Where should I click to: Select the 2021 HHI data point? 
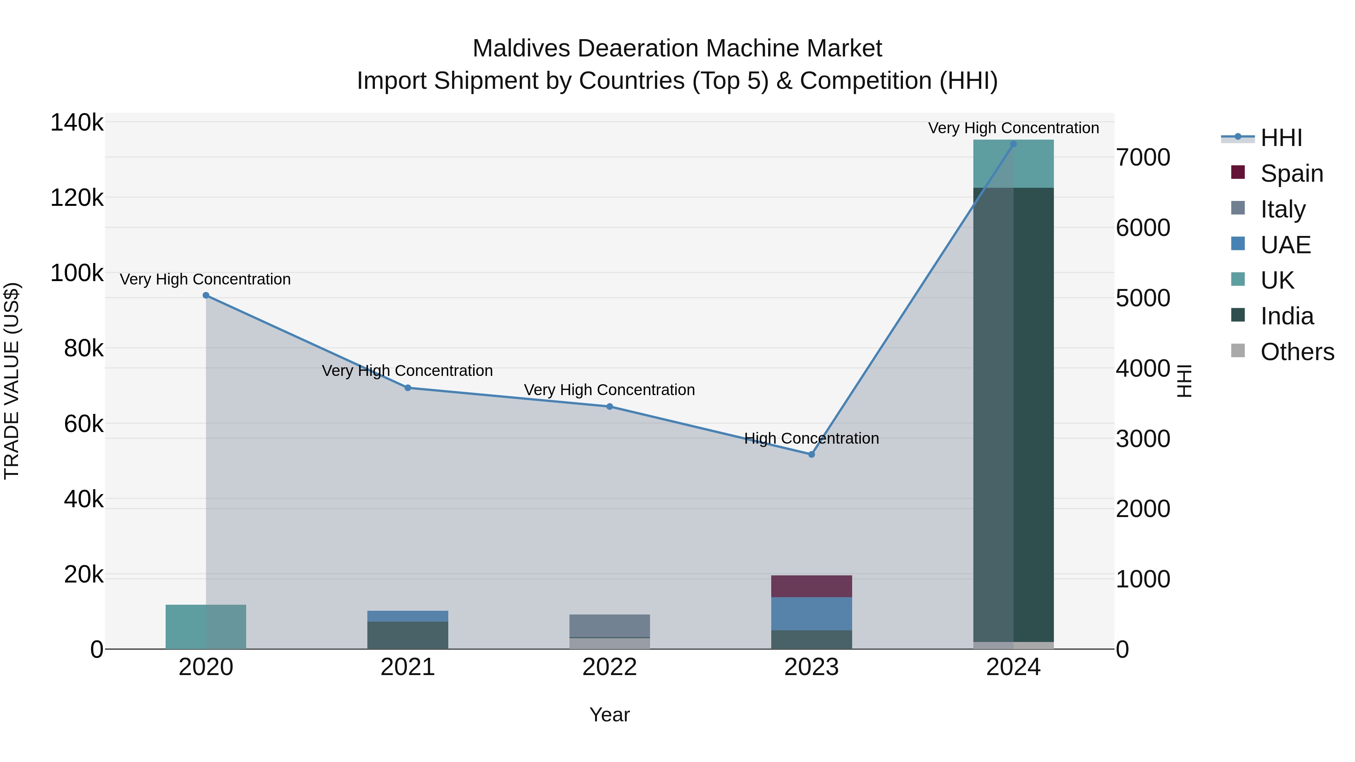tap(408, 388)
